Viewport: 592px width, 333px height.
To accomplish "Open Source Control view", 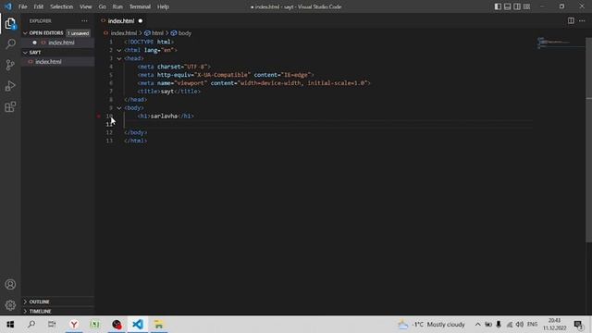I will (10, 65).
